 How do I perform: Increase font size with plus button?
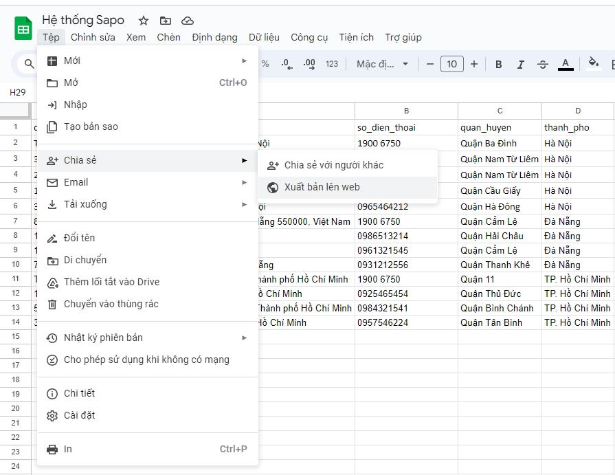(x=474, y=64)
